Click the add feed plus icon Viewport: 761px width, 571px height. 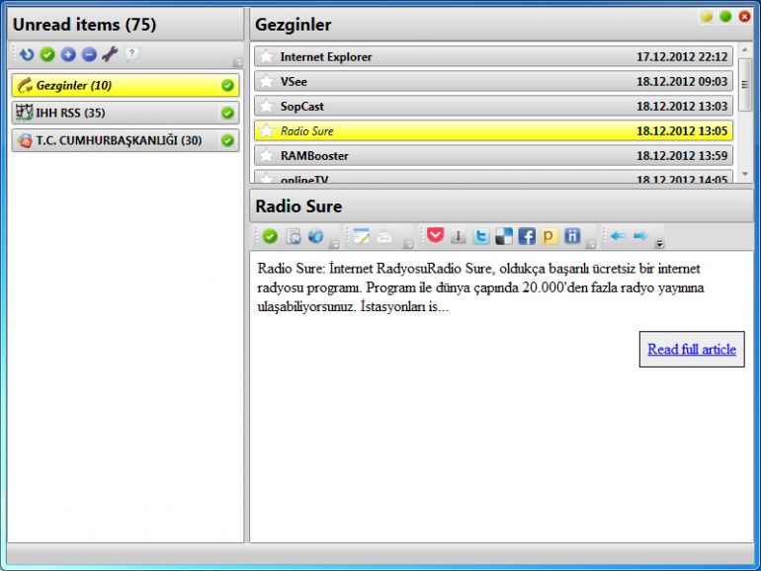pos(67,54)
